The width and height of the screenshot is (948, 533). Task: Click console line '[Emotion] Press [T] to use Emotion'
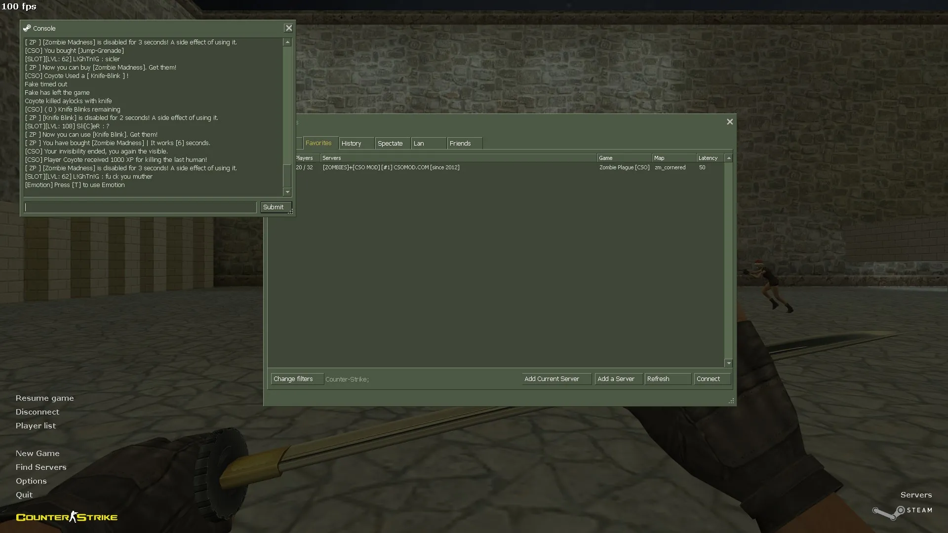[x=75, y=185]
